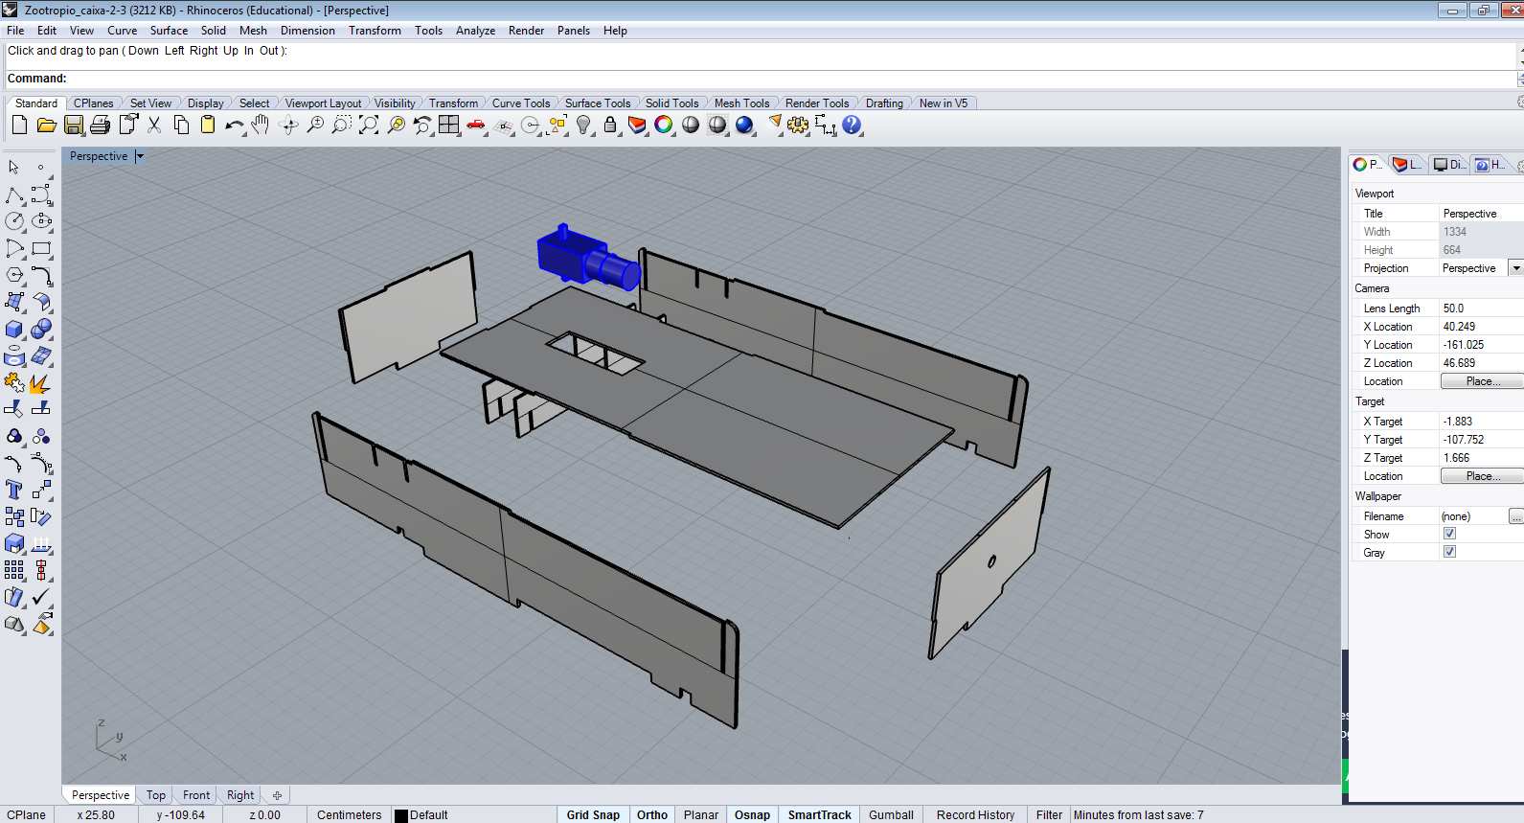Open a file with the folder icon

point(46,125)
